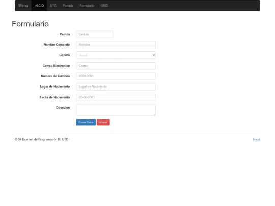Click the Menu brand link
Screen dimensions: 275x206
click(23, 6)
